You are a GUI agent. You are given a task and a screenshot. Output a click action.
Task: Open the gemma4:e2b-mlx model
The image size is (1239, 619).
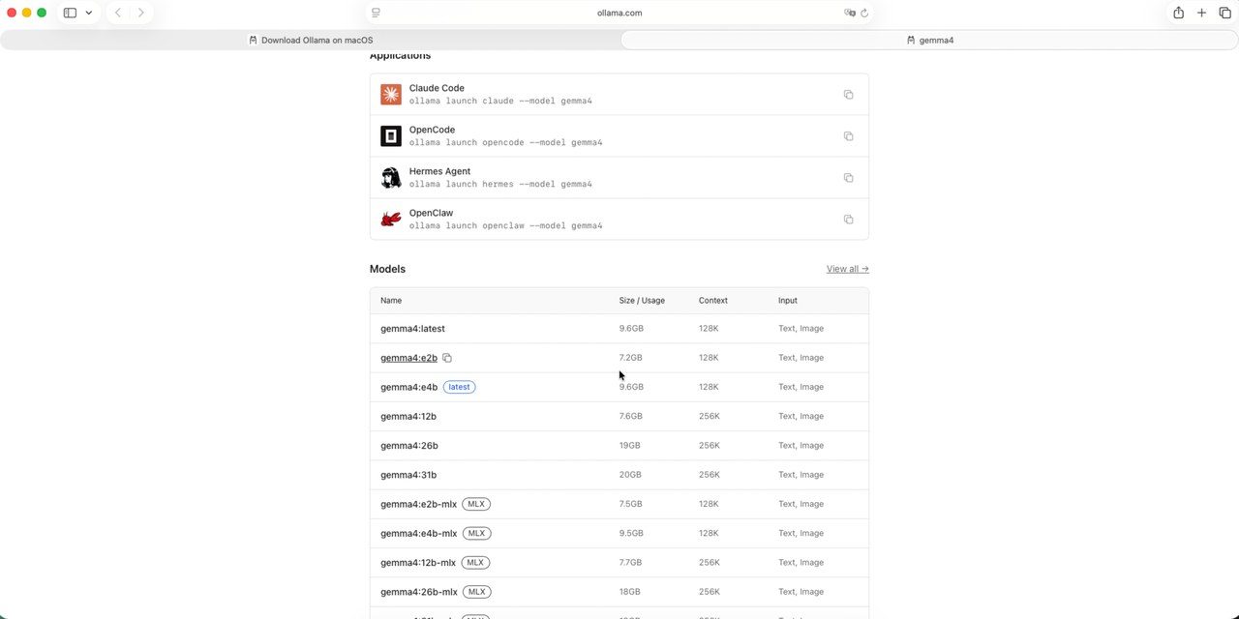pos(418,504)
